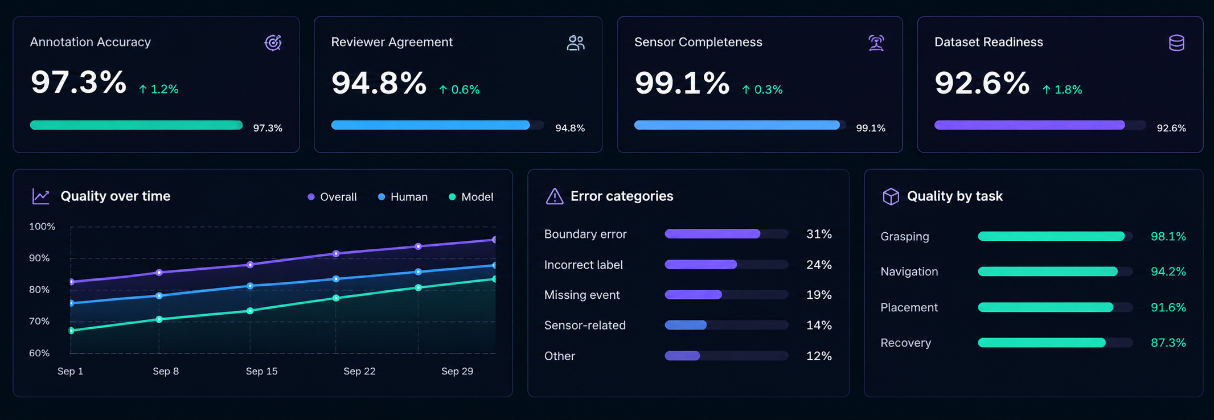
Task: Click the 14% error share value
Action: [x=819, y=325]
